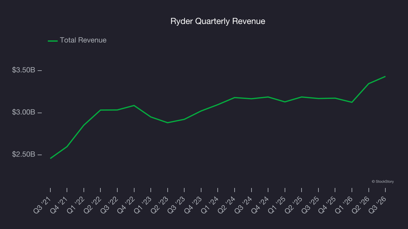Select the Q3 '22 quarter label
This screenshot has height=229, width=408.
point(109,205)
